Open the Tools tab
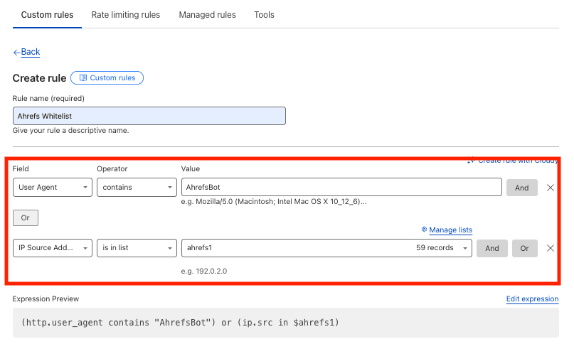Viewport: 574px width, 344px height. tap(264, 15)
